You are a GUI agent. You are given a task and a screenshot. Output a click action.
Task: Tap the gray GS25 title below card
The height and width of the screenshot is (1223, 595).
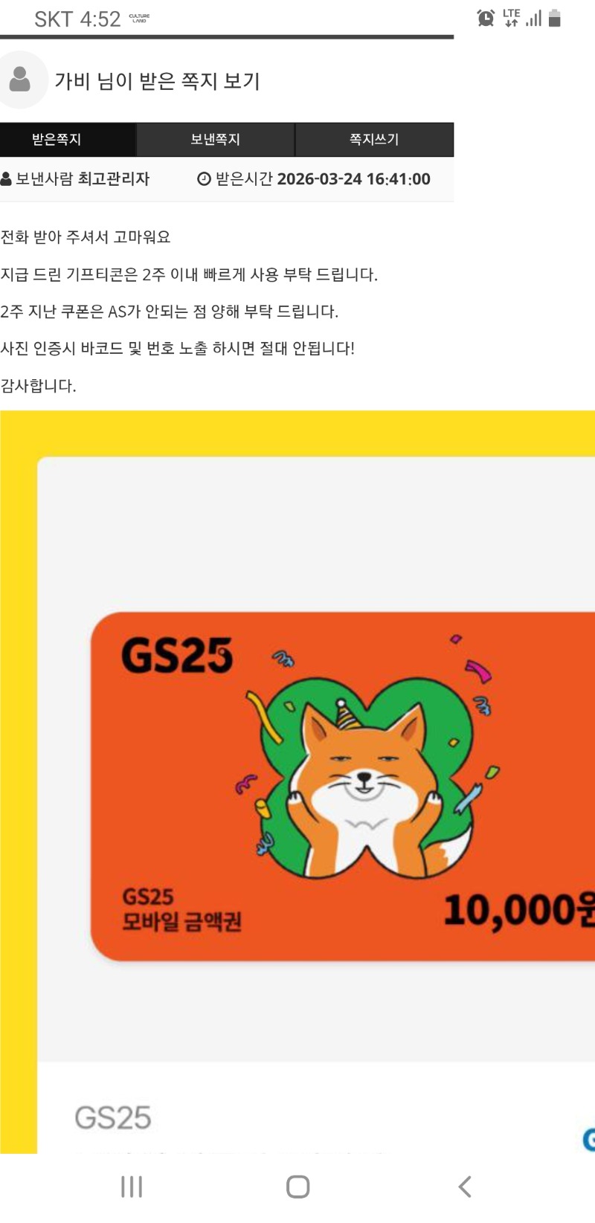coord(113,1118)
